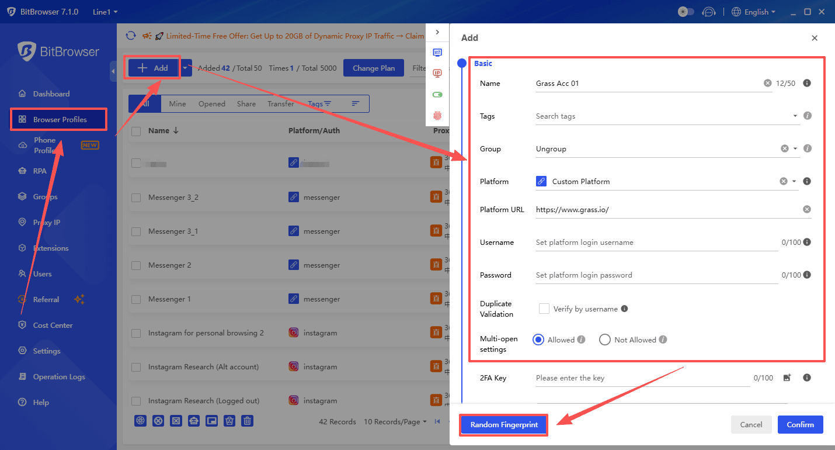This screenshot has height=450, width=835.
Task: Enable the Verify by username checkbox
Action: 544,309
